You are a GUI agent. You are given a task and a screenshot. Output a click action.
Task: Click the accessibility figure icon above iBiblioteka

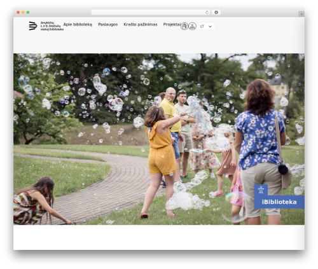click(261, 190)
